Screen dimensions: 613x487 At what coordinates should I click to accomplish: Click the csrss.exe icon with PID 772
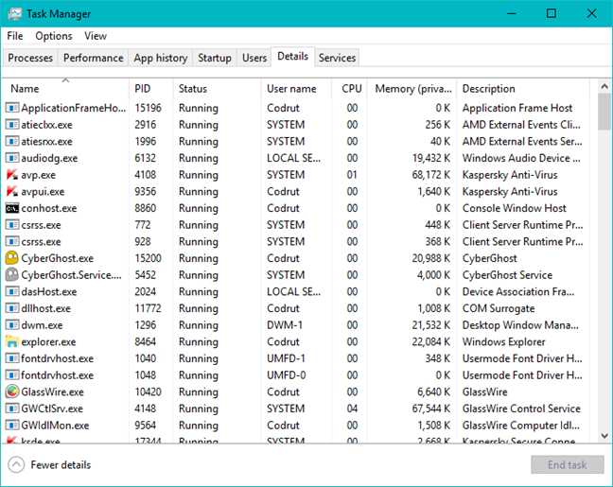[x=12, y=225]
